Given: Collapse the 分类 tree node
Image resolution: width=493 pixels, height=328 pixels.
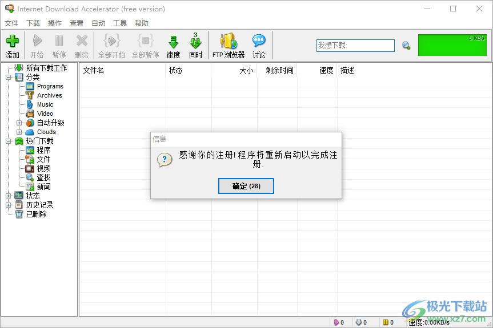Looking at the screenshot, I should click(x=8, y=77).
